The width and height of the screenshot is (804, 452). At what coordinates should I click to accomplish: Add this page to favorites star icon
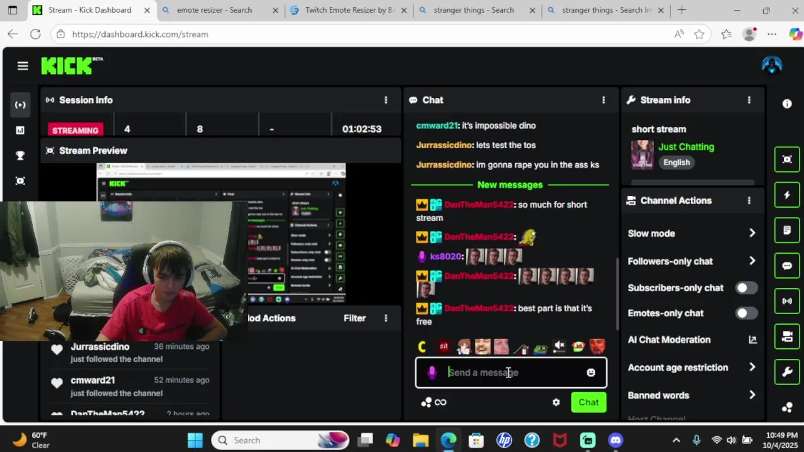click(699, 34)
